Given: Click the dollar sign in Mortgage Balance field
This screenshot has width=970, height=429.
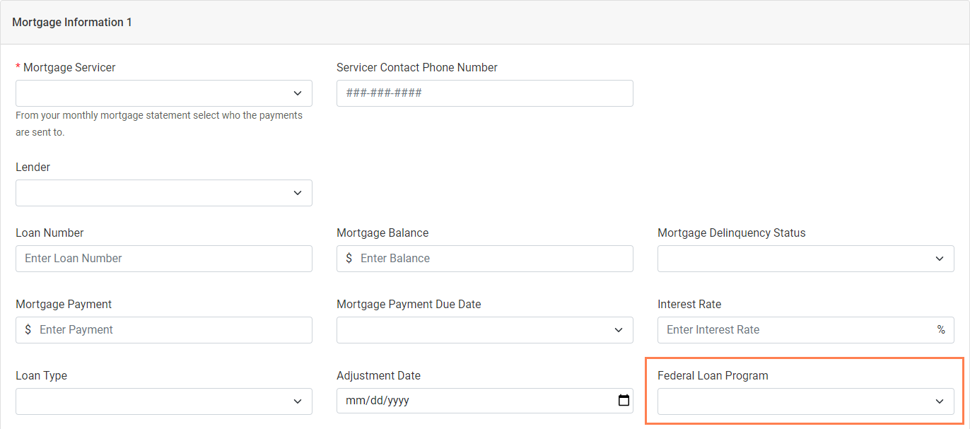Looking at the screenshot, I should coord(349,259).
